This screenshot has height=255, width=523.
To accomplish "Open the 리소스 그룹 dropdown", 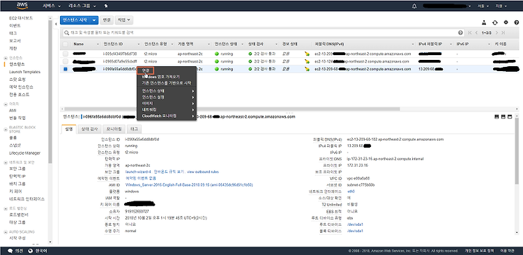I will coord(82,6).
